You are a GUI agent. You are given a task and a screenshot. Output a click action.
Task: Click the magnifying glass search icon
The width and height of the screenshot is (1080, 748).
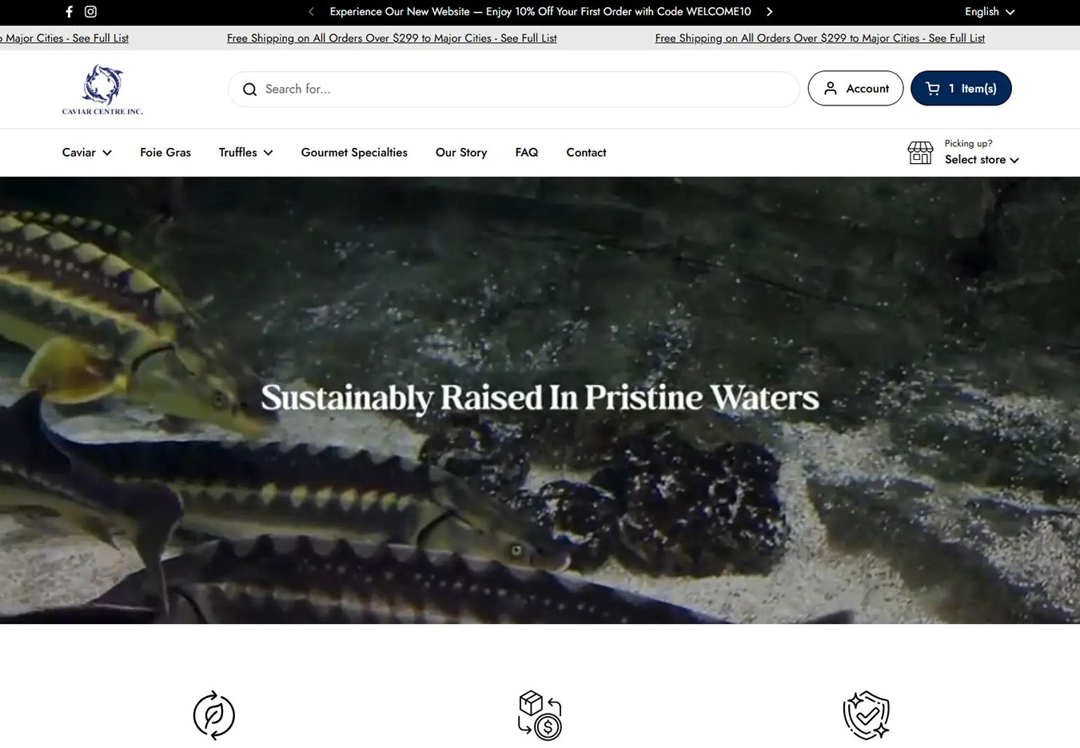(x=249, y=90)
